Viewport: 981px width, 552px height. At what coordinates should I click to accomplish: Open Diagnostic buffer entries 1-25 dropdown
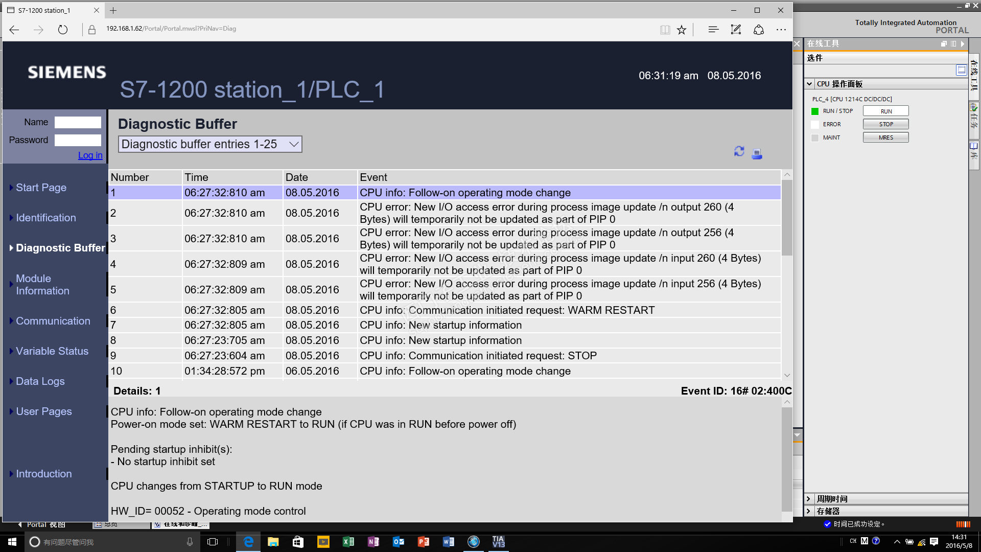tap(210, 144)
